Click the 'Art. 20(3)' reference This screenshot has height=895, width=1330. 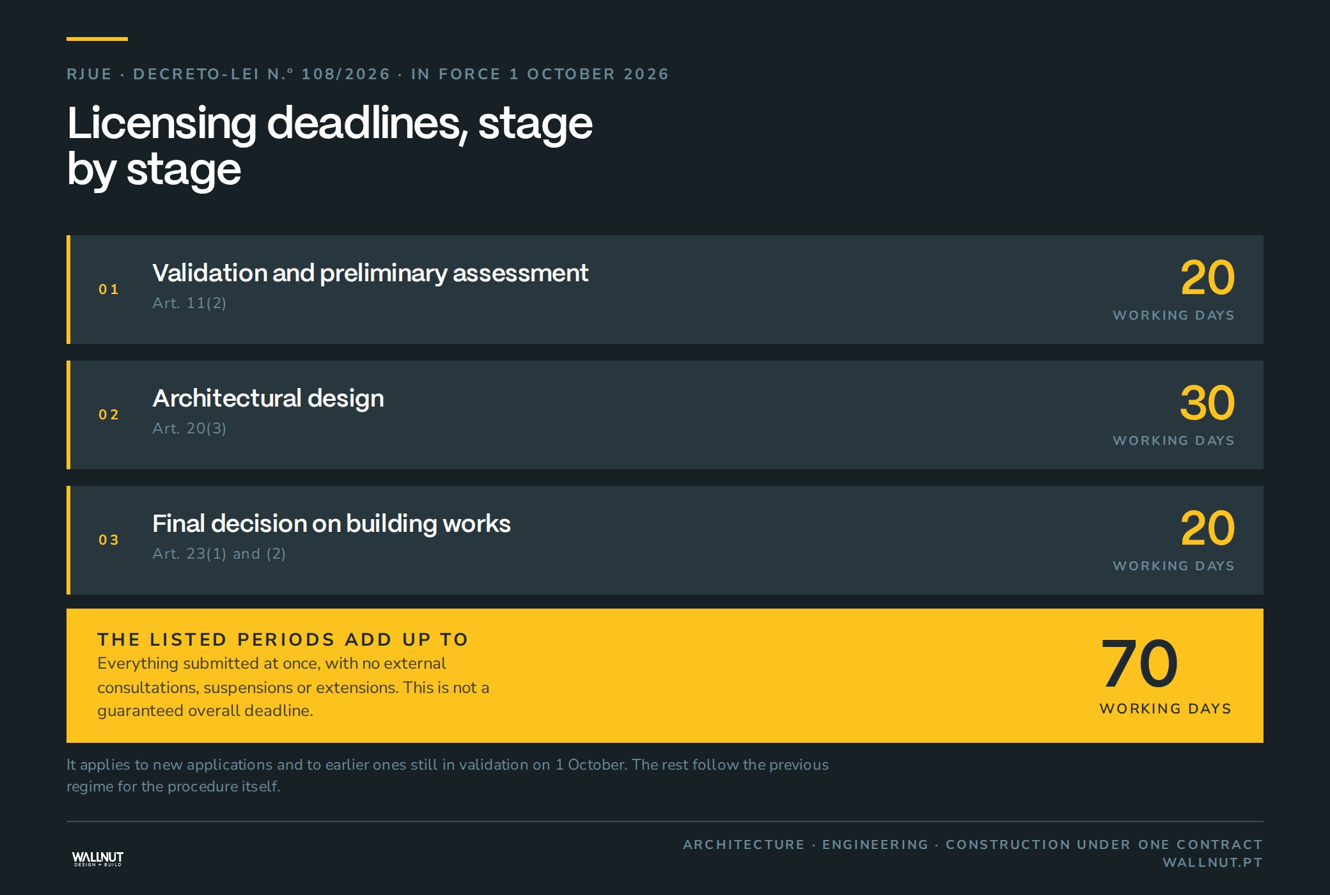[189, 428]
